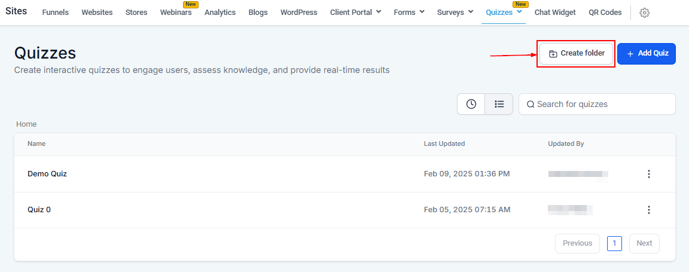Open the QR Codes tab
Image resolution: width=689 pixels, height=272 pixels.
tap(605, 13)
